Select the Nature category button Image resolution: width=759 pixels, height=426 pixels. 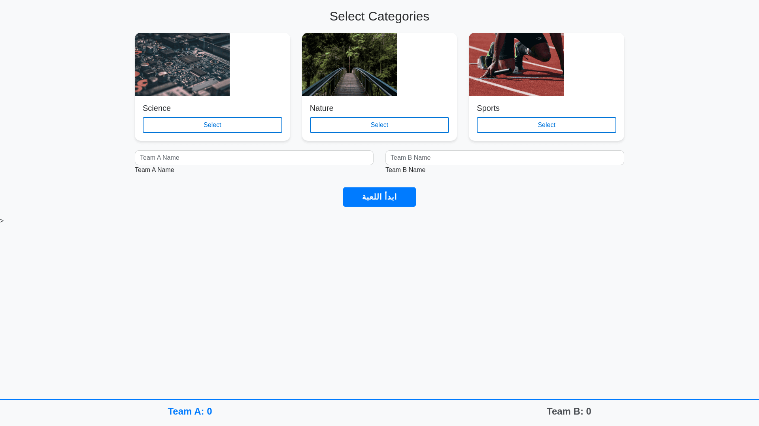click(x=379, y=125)
